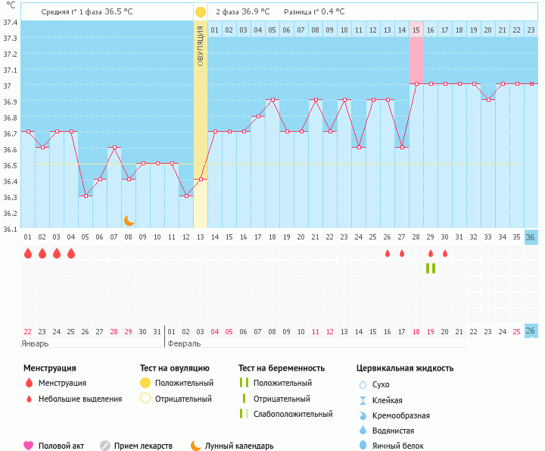Select highlighted cycle day 36 cell
The image size is (545, 451).
click(531, 237)
